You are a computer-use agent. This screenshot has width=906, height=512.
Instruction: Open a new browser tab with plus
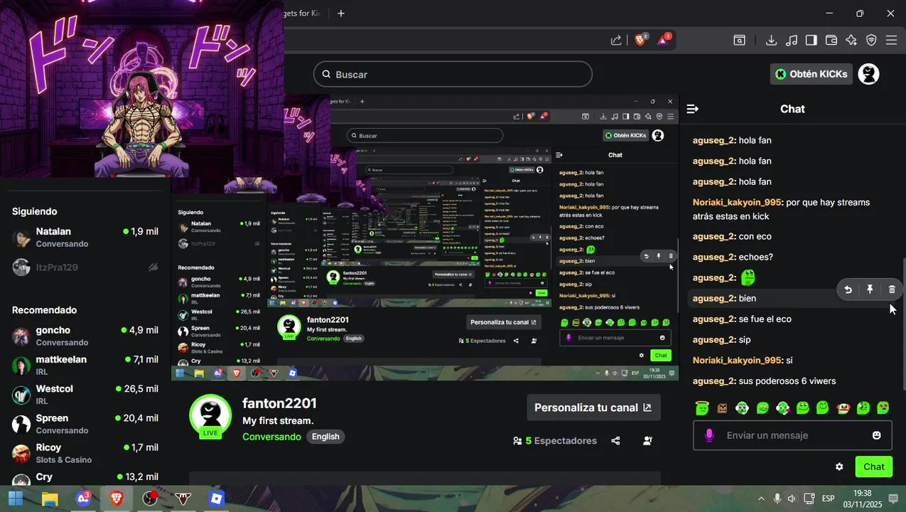pos(341,14)
